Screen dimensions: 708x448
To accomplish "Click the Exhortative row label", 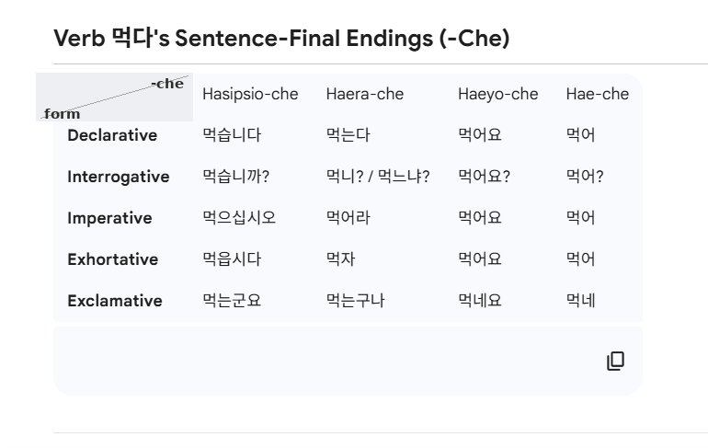I will coord(112,259).
